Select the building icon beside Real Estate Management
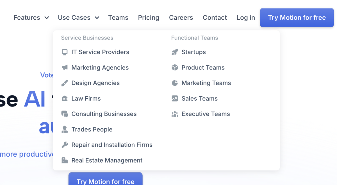 click(65, 160)
